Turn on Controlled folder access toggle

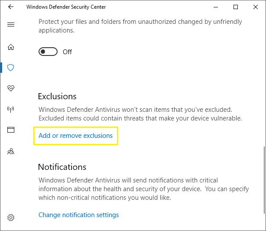(48, 52)
